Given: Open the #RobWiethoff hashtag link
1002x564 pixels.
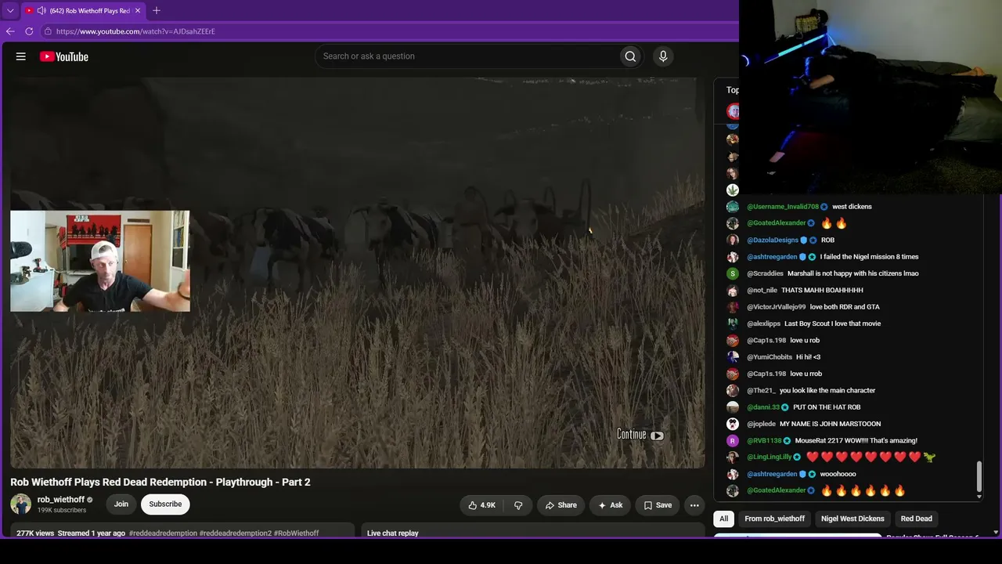Looking at the screenshot, I should click(x=297, y=533).
